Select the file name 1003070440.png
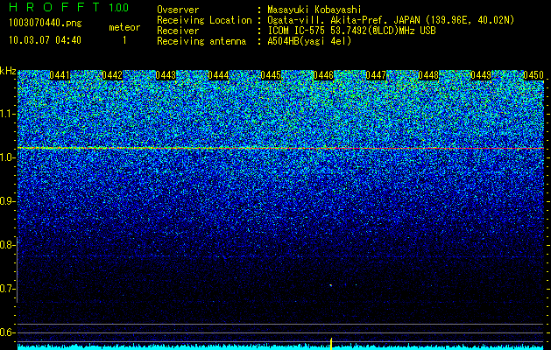Image resolution: width=551 pixels, height=350 pixels. pyautogui.click(x=46, y=24)
